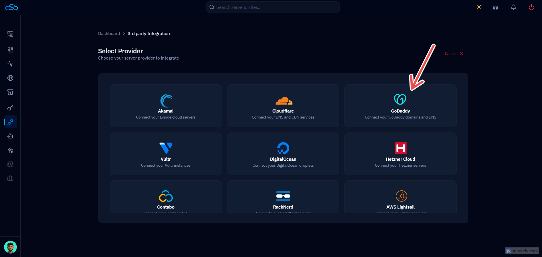
Task: Toggle the light theme sun icon
Action: (x=479, y=7)
